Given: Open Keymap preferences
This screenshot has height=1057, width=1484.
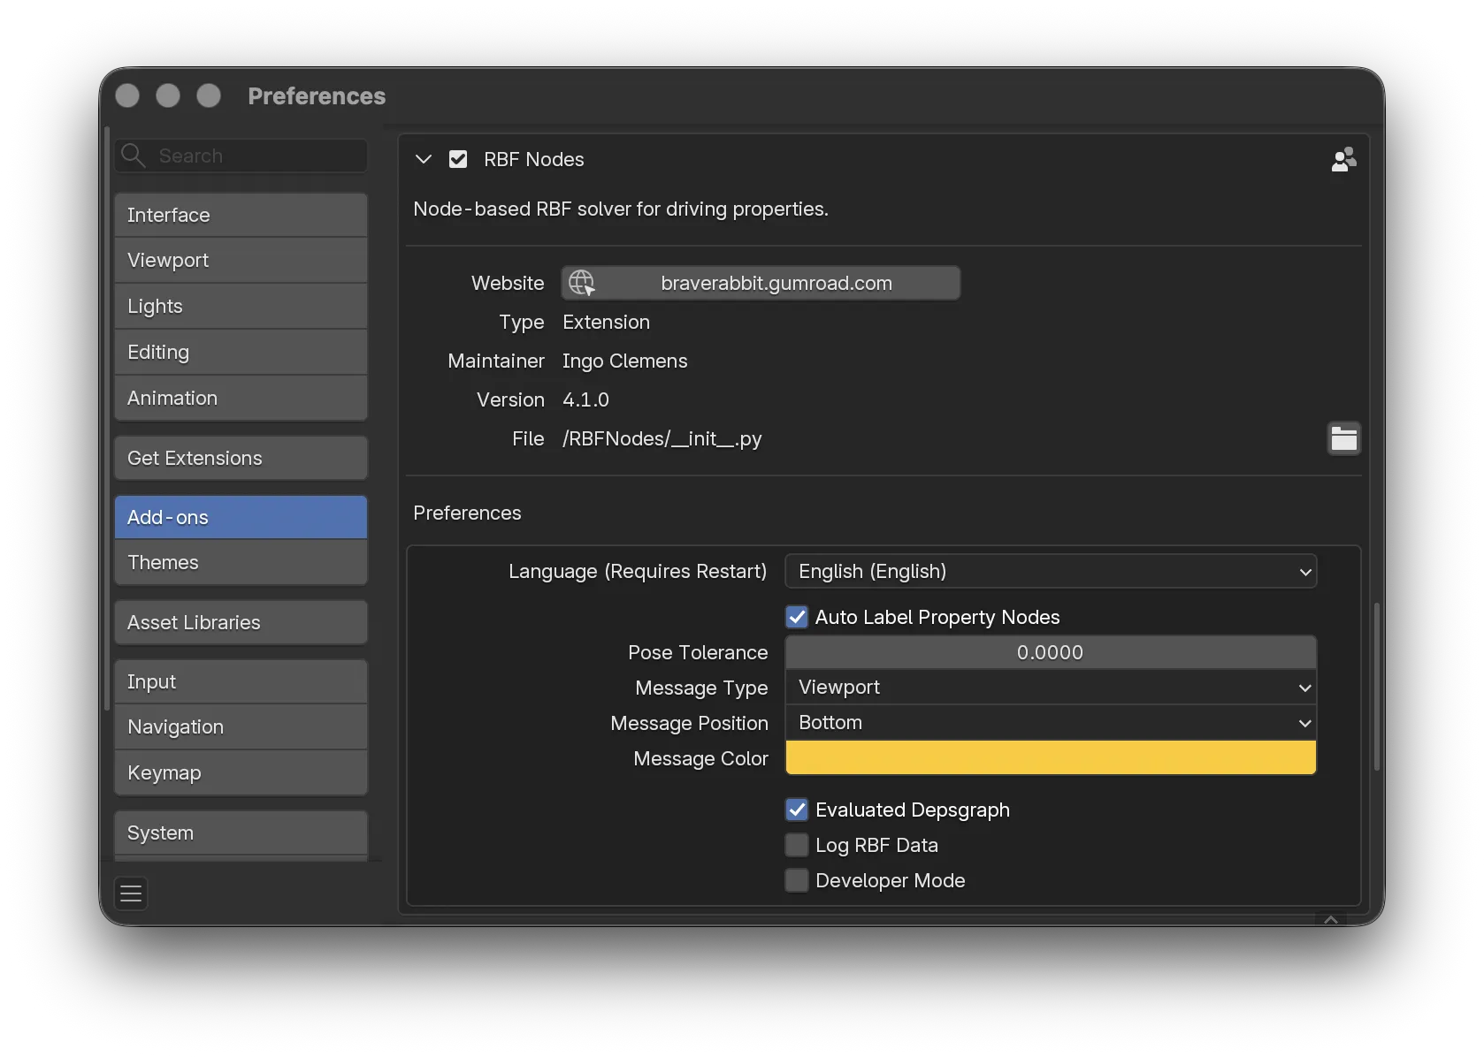Looking at the screenshot, I should click(x=241, y=773).
